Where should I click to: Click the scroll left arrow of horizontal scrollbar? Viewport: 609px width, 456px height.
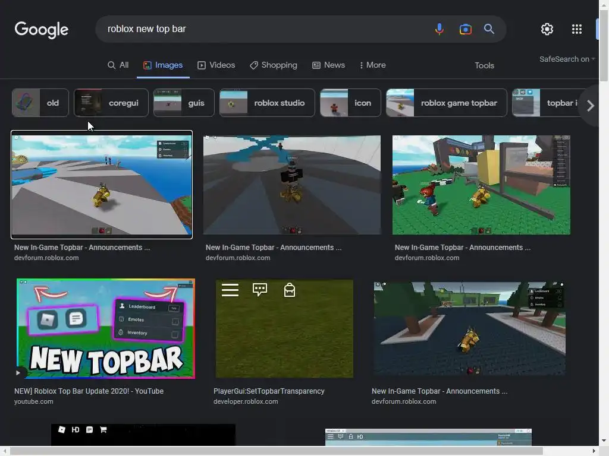click(x=4, y=451)
